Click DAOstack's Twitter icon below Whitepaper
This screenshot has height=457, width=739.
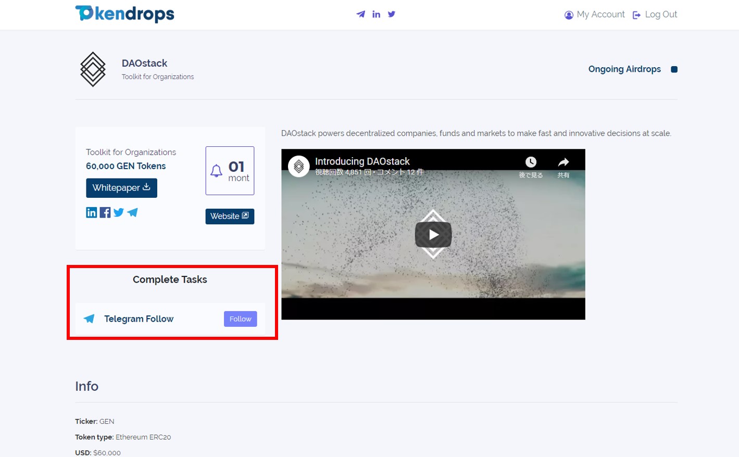point(119,212)
